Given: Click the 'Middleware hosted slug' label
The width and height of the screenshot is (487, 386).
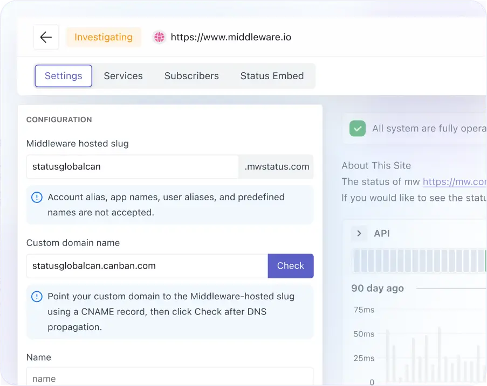Looking at the screenshot, I should point(77,144).
